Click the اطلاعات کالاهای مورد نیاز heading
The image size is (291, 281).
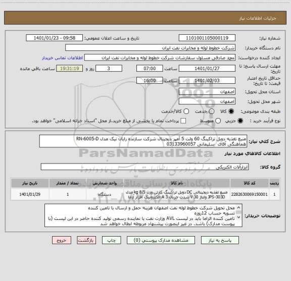253,154
